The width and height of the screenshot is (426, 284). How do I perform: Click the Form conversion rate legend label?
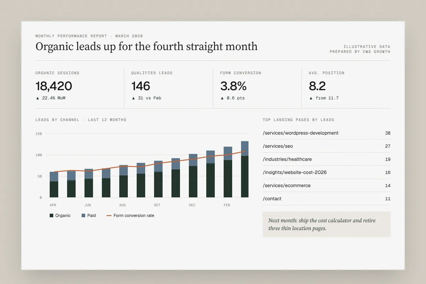click(x=134, y=215)
